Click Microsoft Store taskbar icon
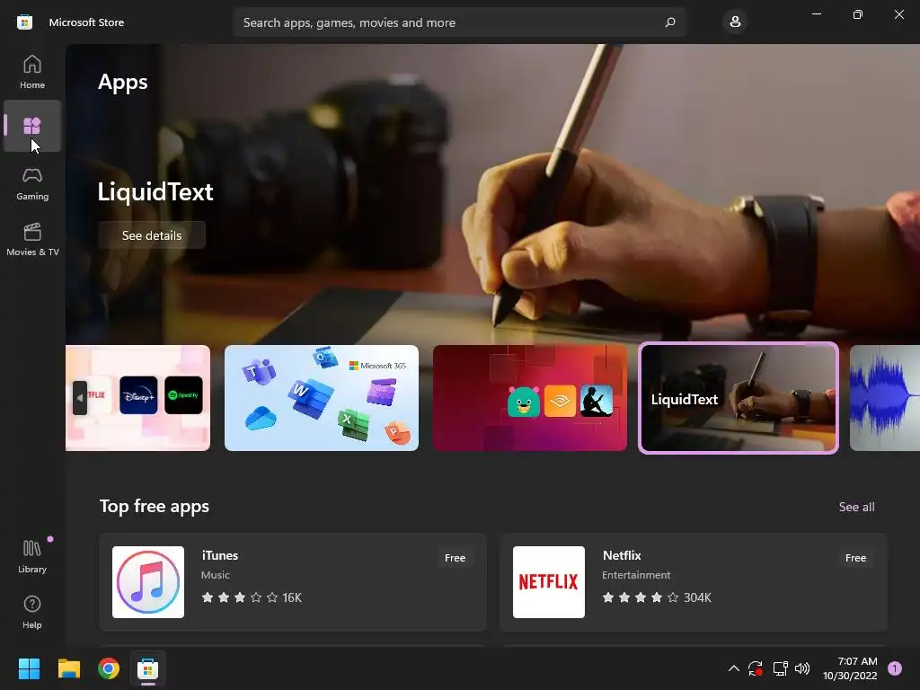Screen dimensions: 920x690 click(x=148, y=668)
